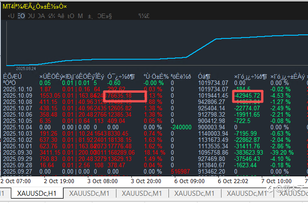Click the 'Óà¶î' balance column header
The height and width of the screenshot is (203, 308).
click(x=204, y=76)
